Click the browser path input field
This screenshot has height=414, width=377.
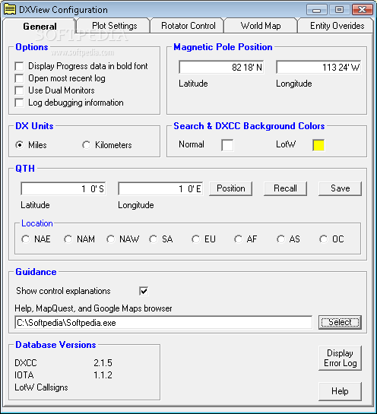163,322
